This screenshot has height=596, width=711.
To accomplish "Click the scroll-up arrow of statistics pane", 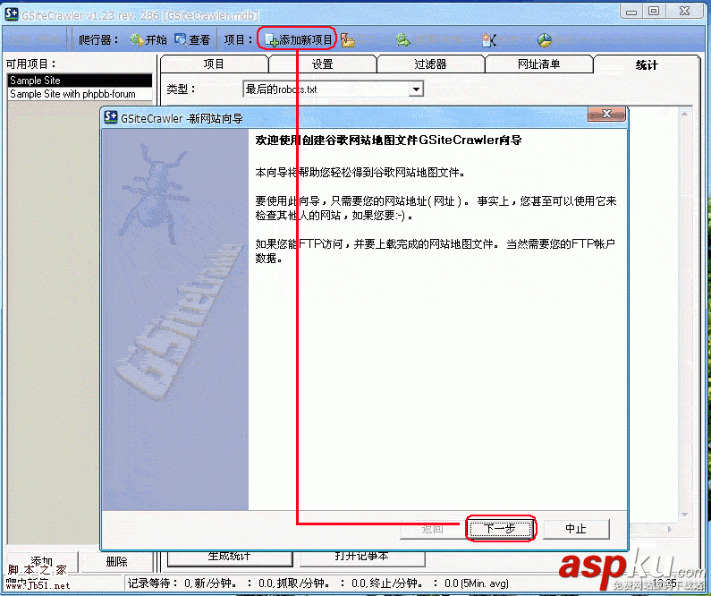I will click(685, 114).
